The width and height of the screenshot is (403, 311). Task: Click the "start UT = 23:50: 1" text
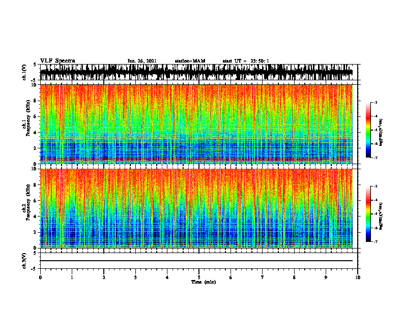246,61
